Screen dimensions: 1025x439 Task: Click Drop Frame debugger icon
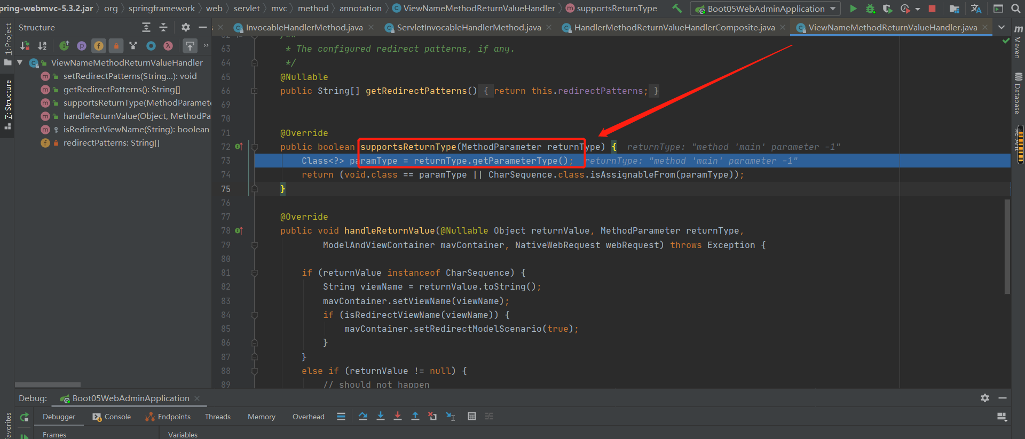[432, 416]
